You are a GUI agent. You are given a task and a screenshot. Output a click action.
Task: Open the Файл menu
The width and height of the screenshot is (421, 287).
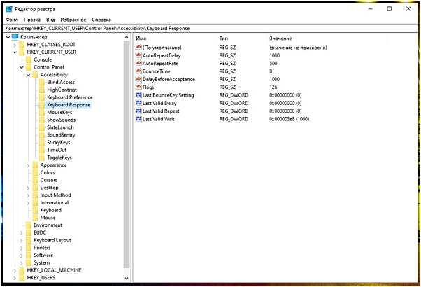(11, 20)
